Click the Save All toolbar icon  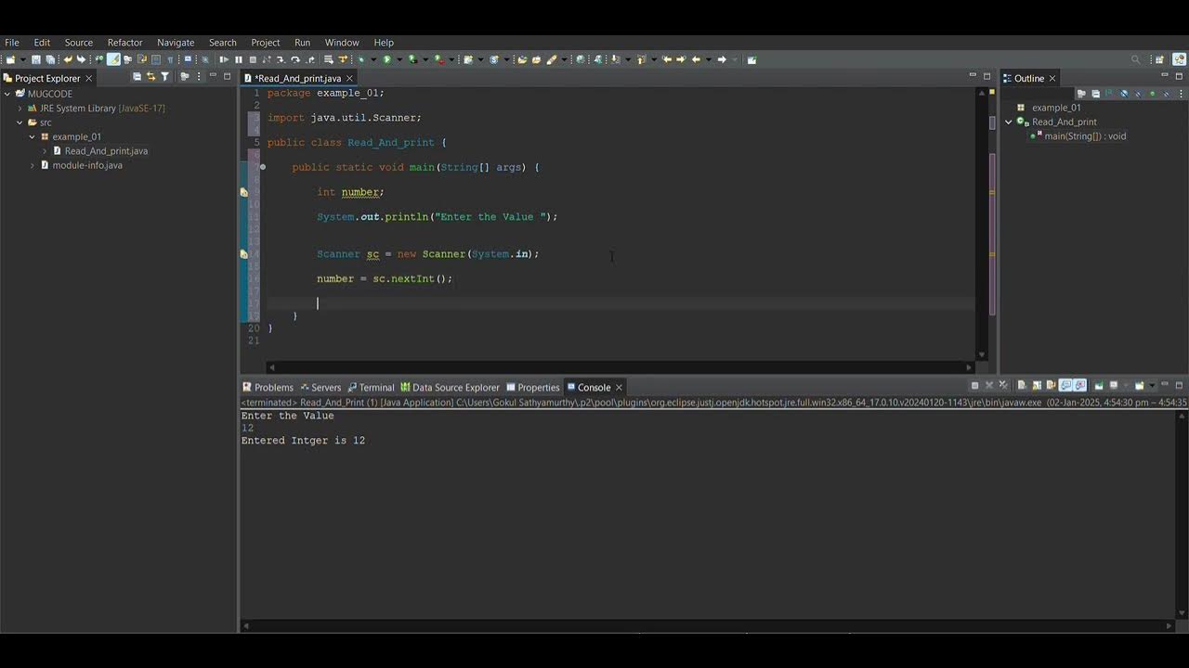(50, 59)
